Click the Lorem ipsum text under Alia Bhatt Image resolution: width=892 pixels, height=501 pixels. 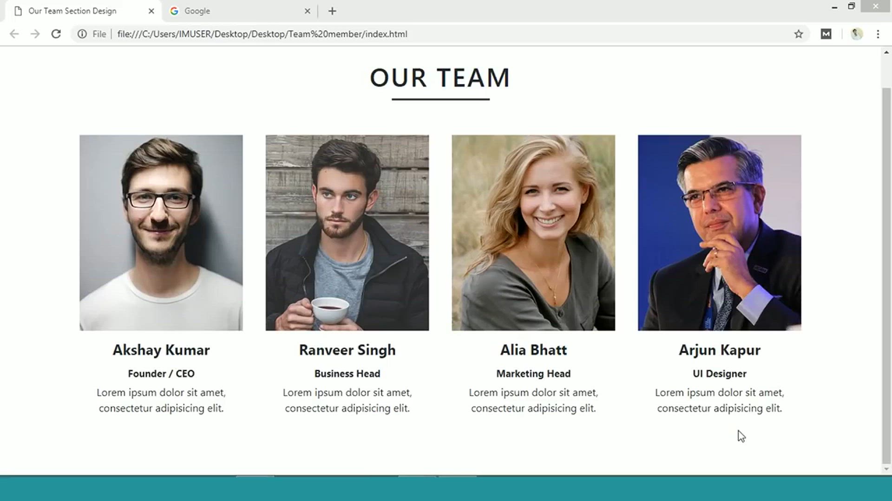[x=533, y=400]
